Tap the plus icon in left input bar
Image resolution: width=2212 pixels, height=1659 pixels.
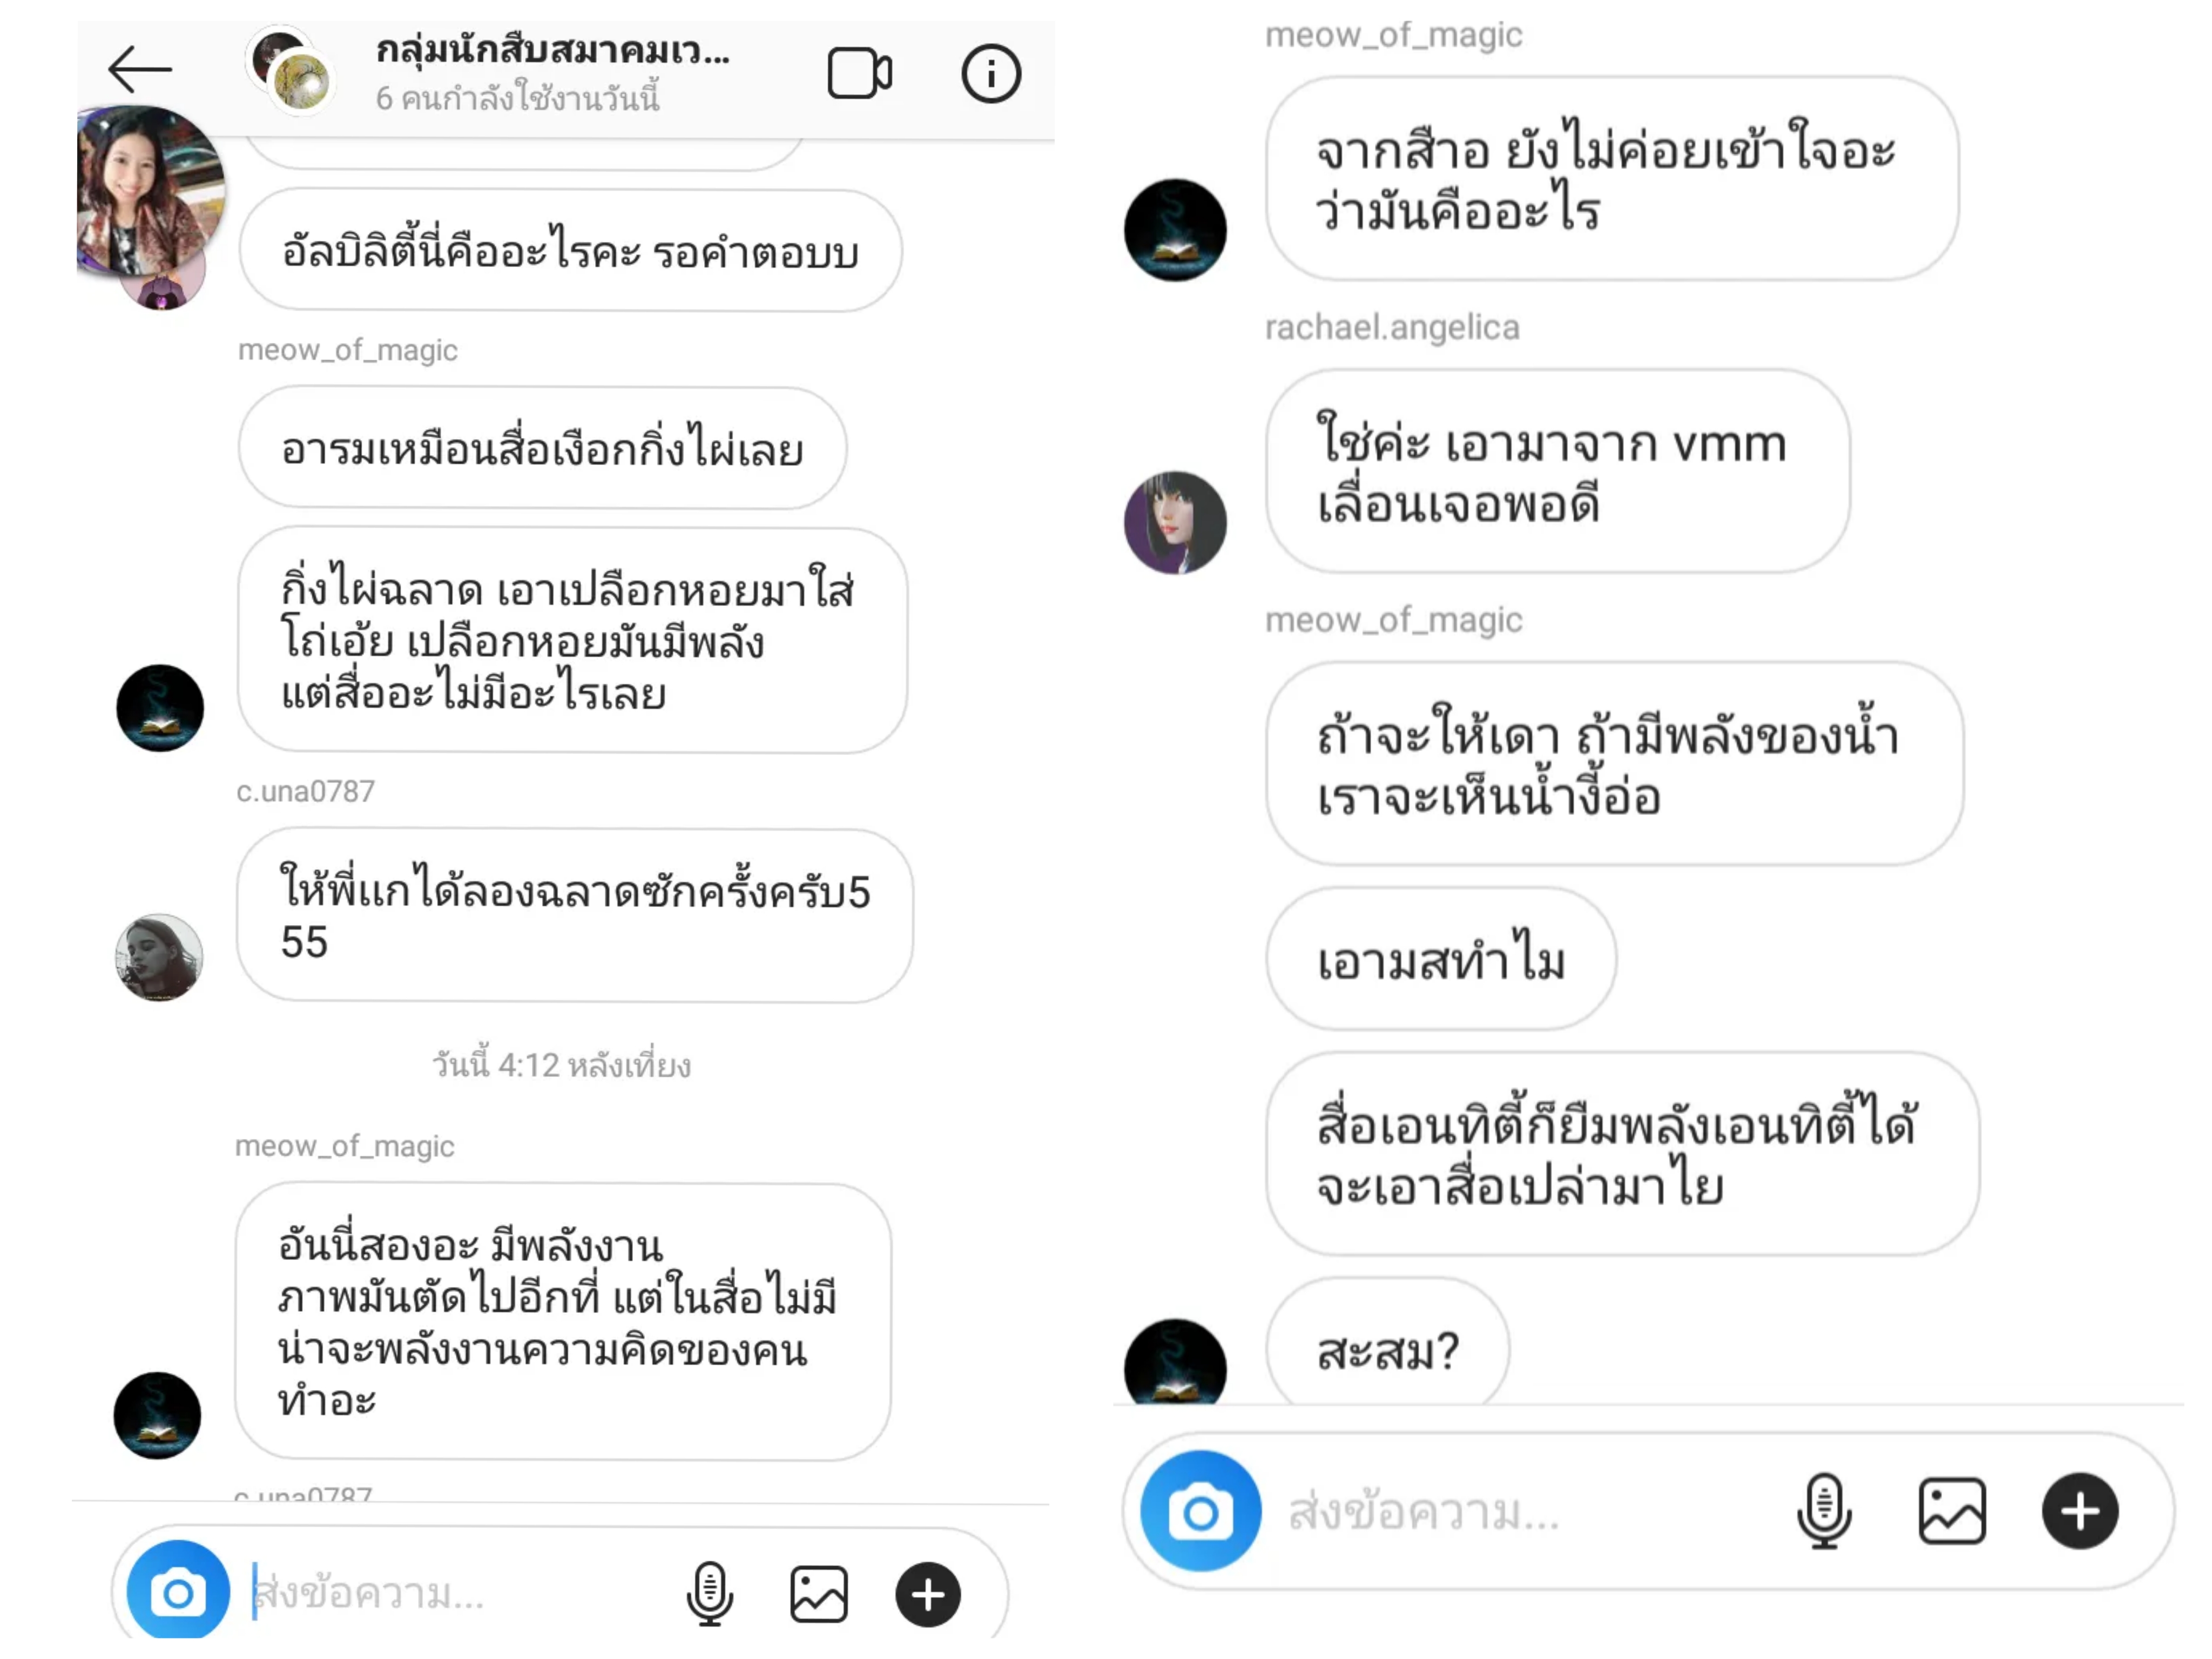click(x=928, y=1594)
